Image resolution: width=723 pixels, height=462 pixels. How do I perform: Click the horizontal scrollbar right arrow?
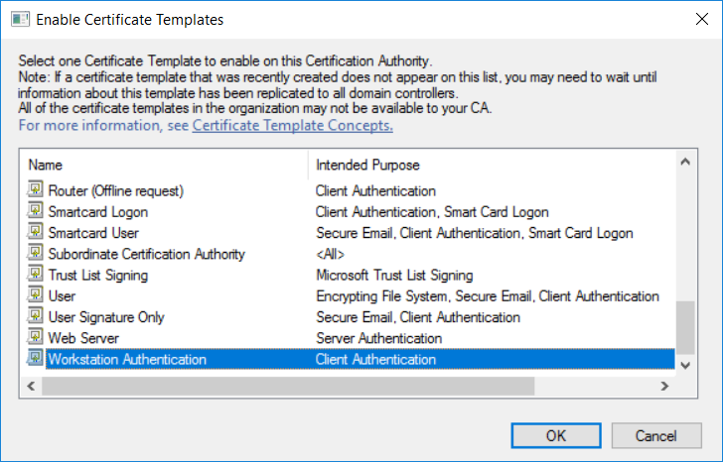(664, 386)
